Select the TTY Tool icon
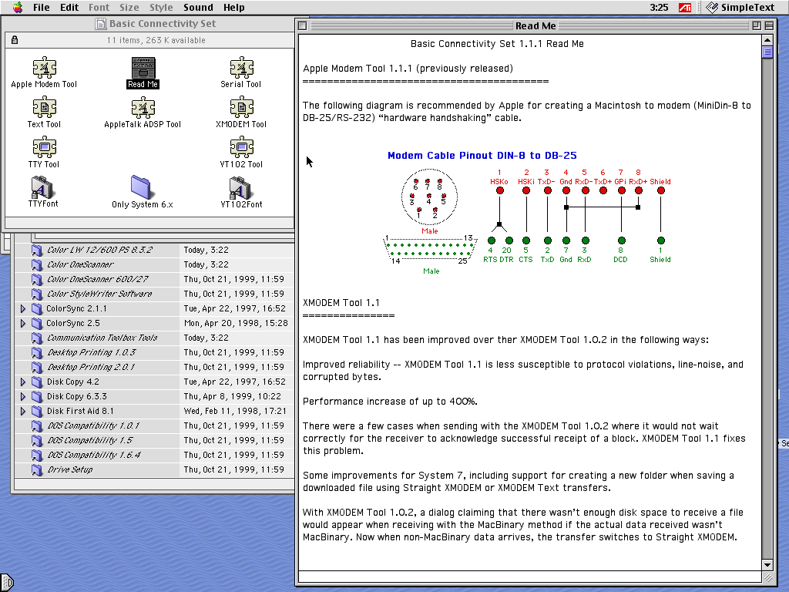The image size is (789, 592). pos(44,147)
